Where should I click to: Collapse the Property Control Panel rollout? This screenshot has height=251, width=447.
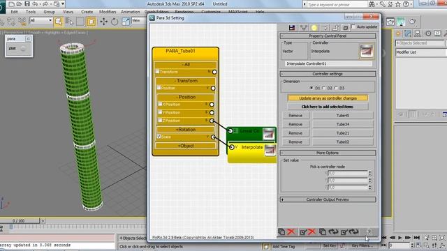point(328,36)
